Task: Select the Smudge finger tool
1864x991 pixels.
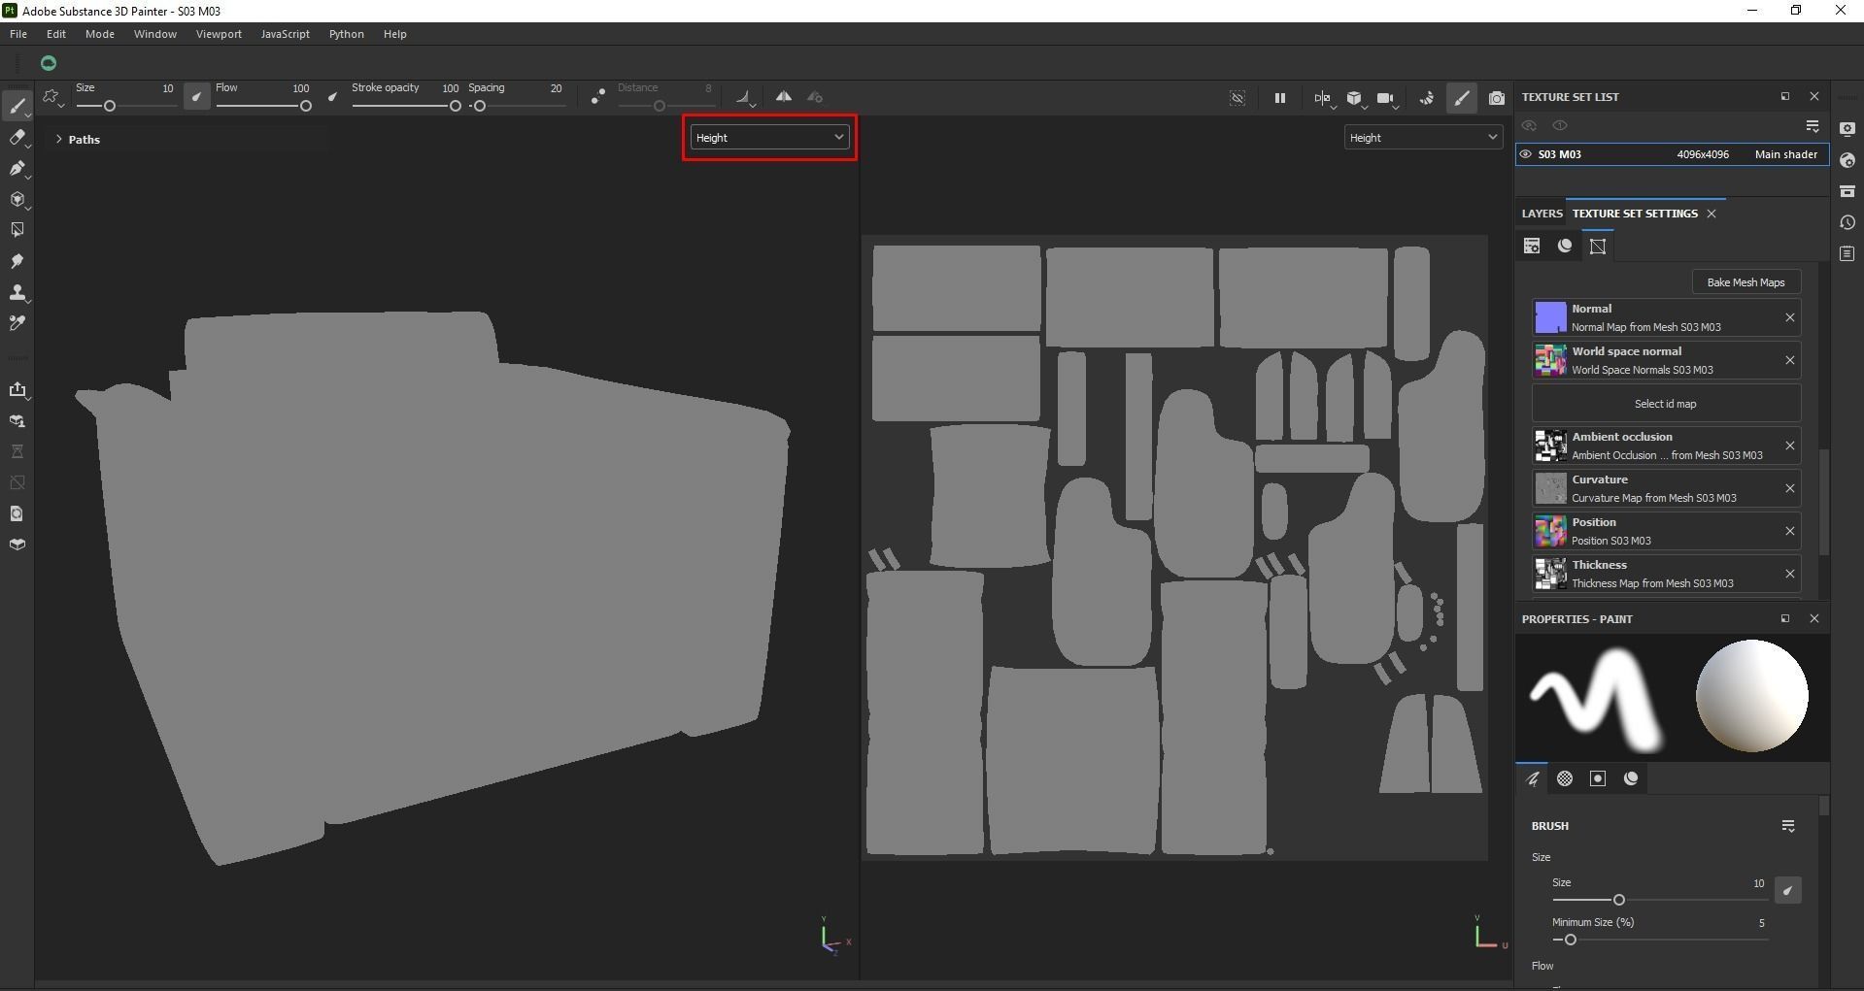Action: [x=17, y=261]
